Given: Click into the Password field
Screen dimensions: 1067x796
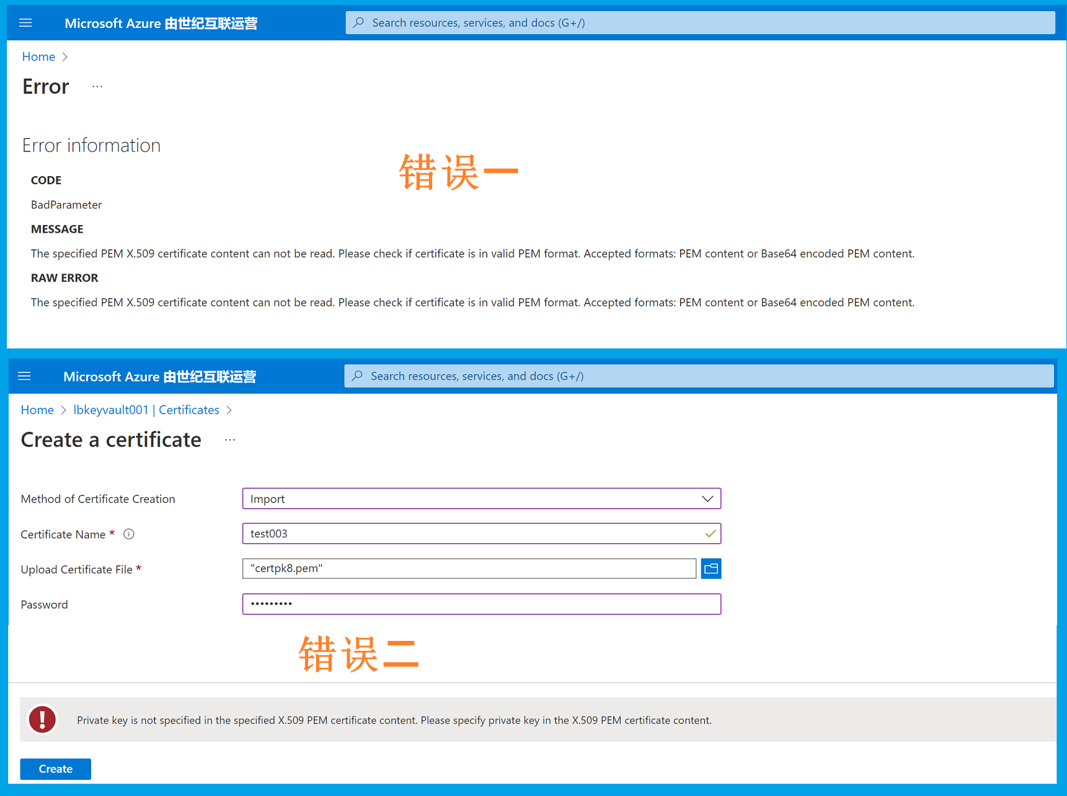Looking at the screenshot, I should point(481,604).
